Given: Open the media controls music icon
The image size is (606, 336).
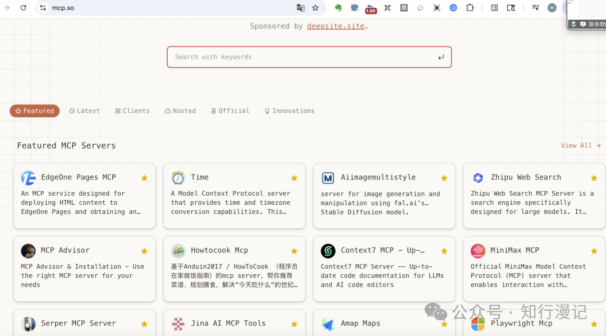Looking at the screenshot, I should tap(535, 7).
